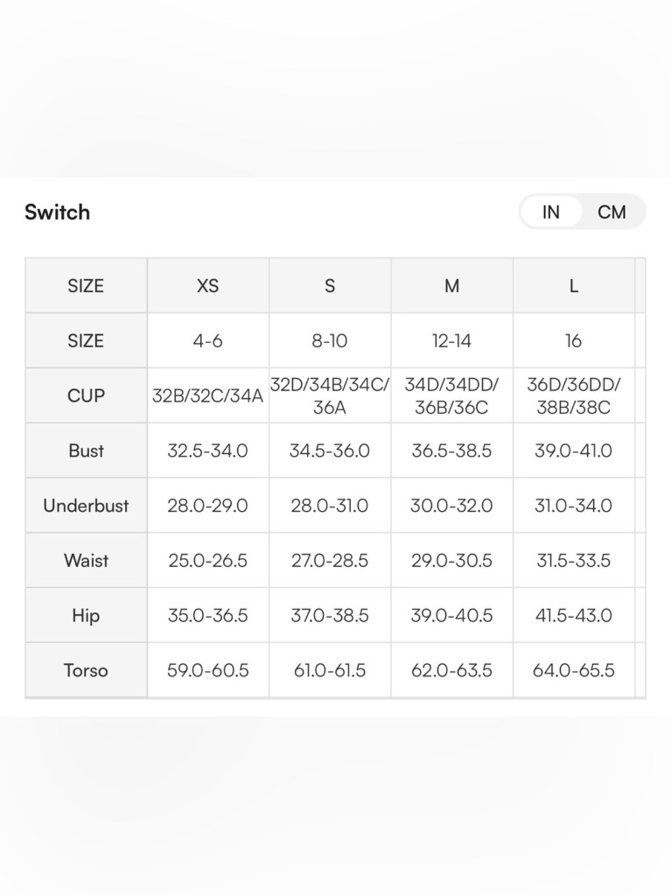The image size is (671, 895).
Task: Click the CUP row label
Action: [x=86, y=395]
